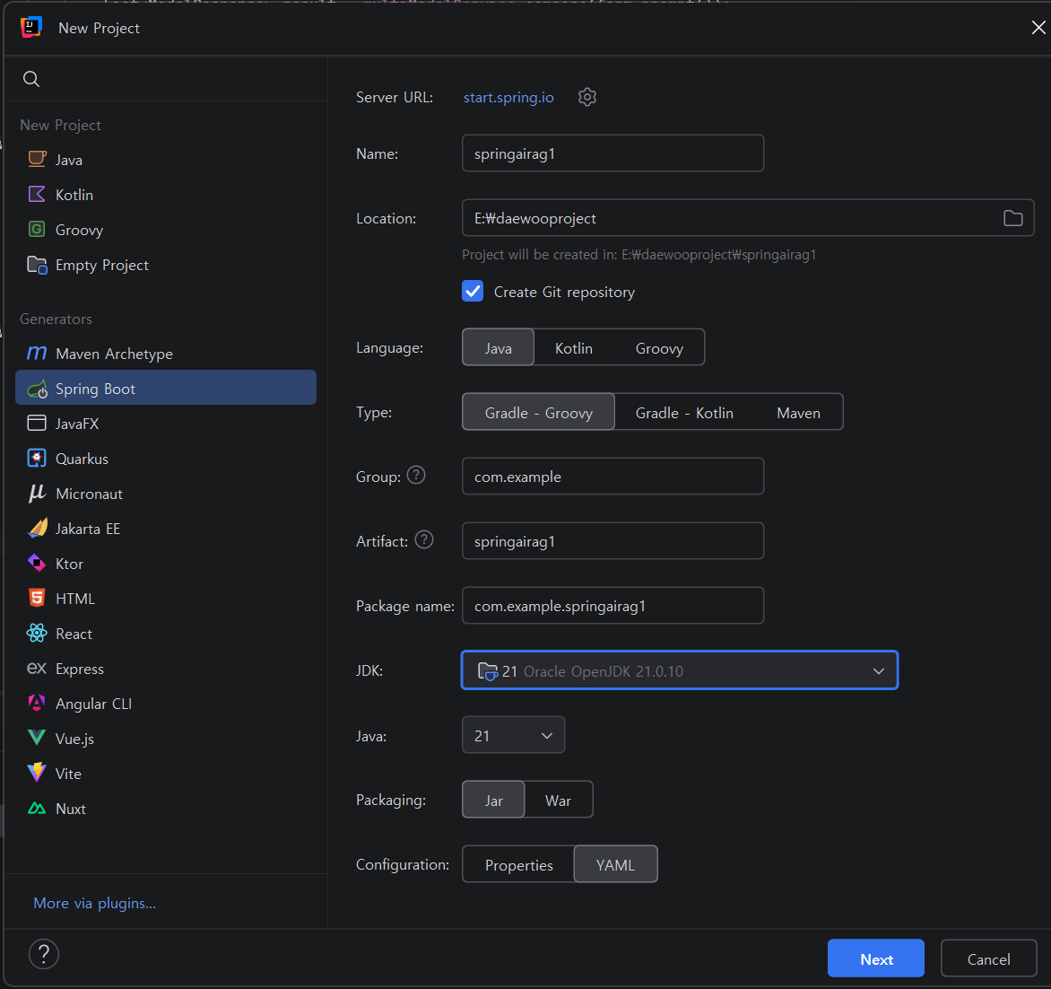The width and height of the screenshot is (1051, 989).
Task: Choose the Maven Archetype generator
Action: click(x=166, y=354)
